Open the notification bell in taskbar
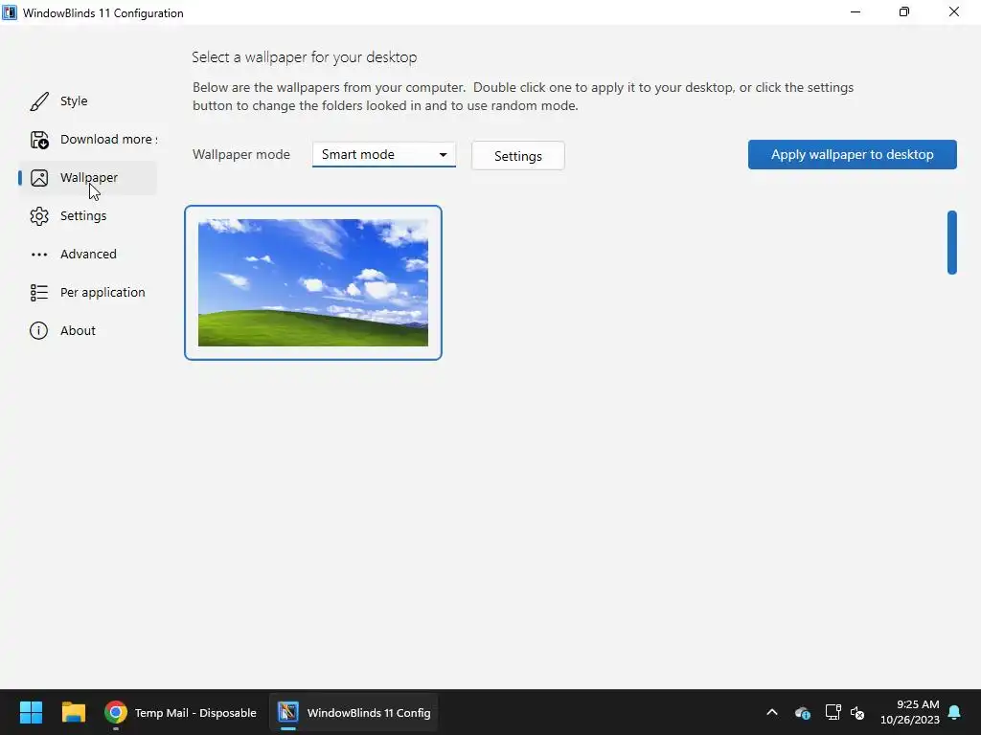Image resolution: width=981 pixels, height=735 pixels. (954, 712)
